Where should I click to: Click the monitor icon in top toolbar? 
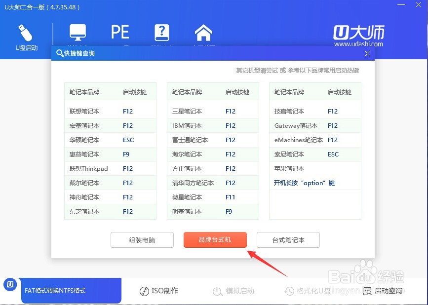[x=78, y=32]
